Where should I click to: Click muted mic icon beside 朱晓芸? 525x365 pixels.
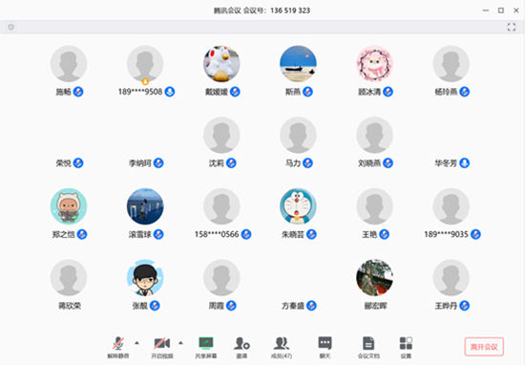click(311, 234)
